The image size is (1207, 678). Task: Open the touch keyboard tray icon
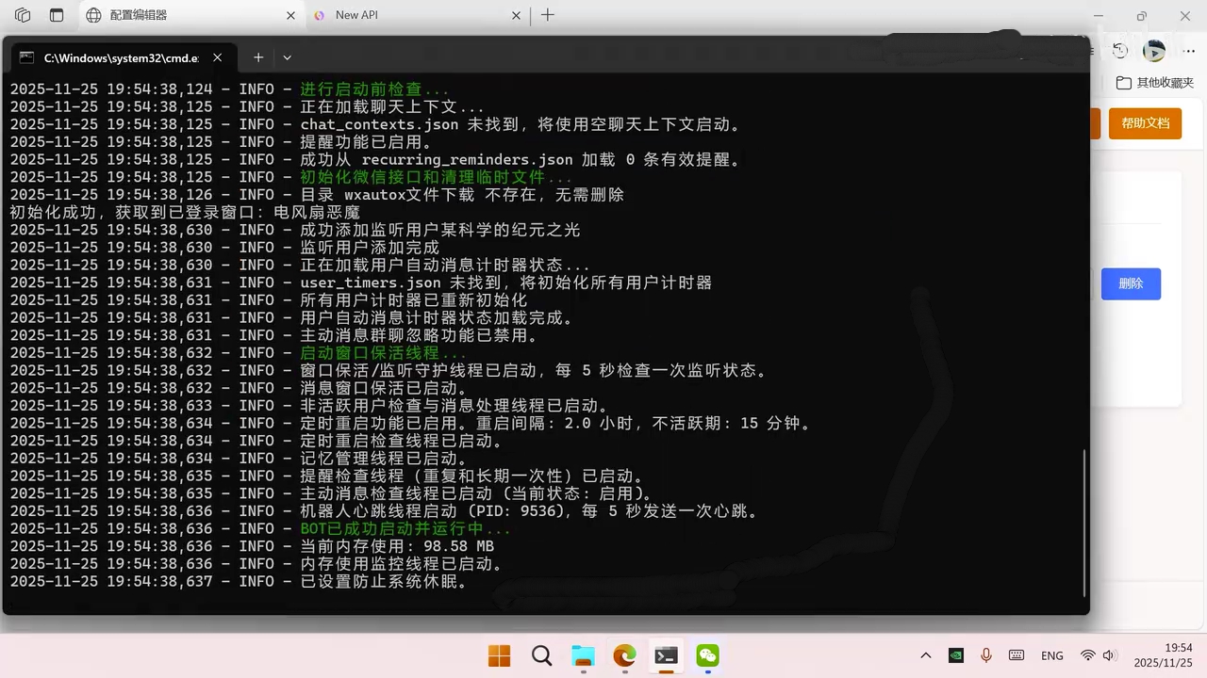1017,655
